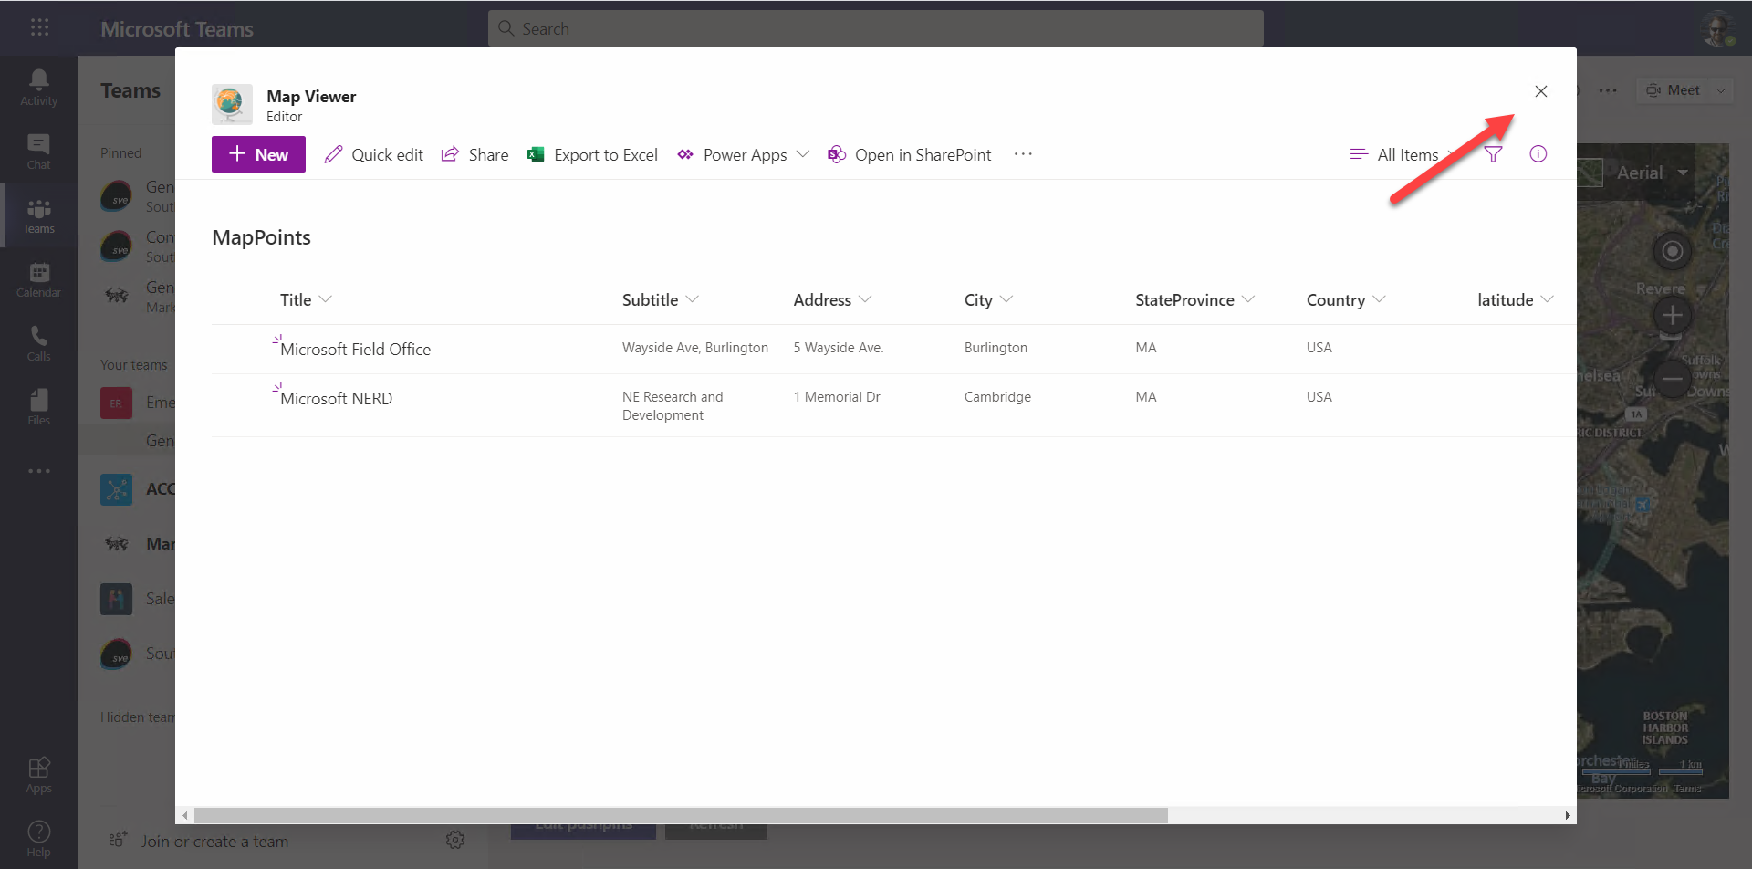Open channel more options ellipsis near Meet

1608,90
